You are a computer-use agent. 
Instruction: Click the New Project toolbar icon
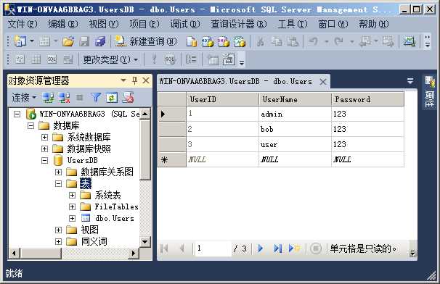click(20, 41)
